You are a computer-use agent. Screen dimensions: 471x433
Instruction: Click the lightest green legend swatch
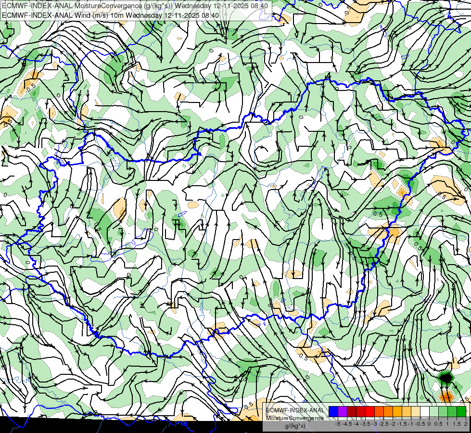[x=434, y=411]
